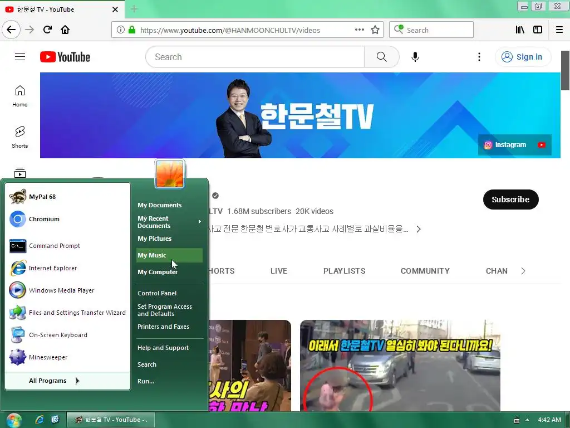Image resolution: width=570 pixels, height=428 pixels.
Task: Click user account picture in Start menu
Action: tap(170, 174)
